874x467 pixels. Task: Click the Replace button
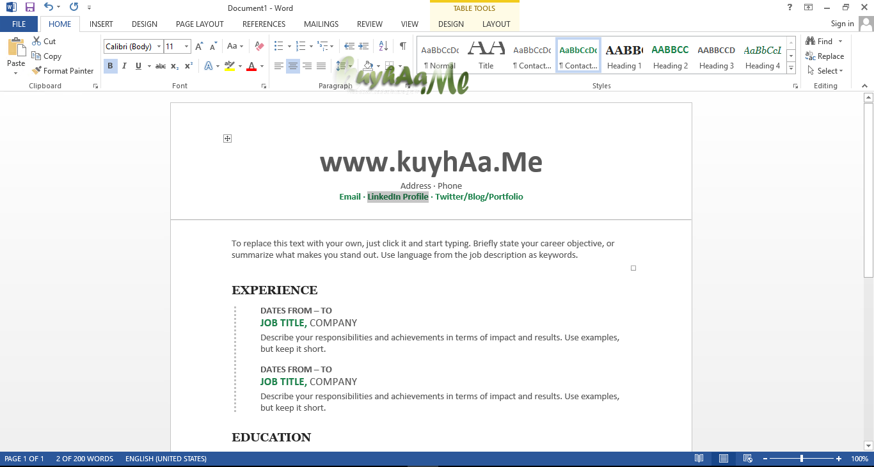tap(825, 56)
